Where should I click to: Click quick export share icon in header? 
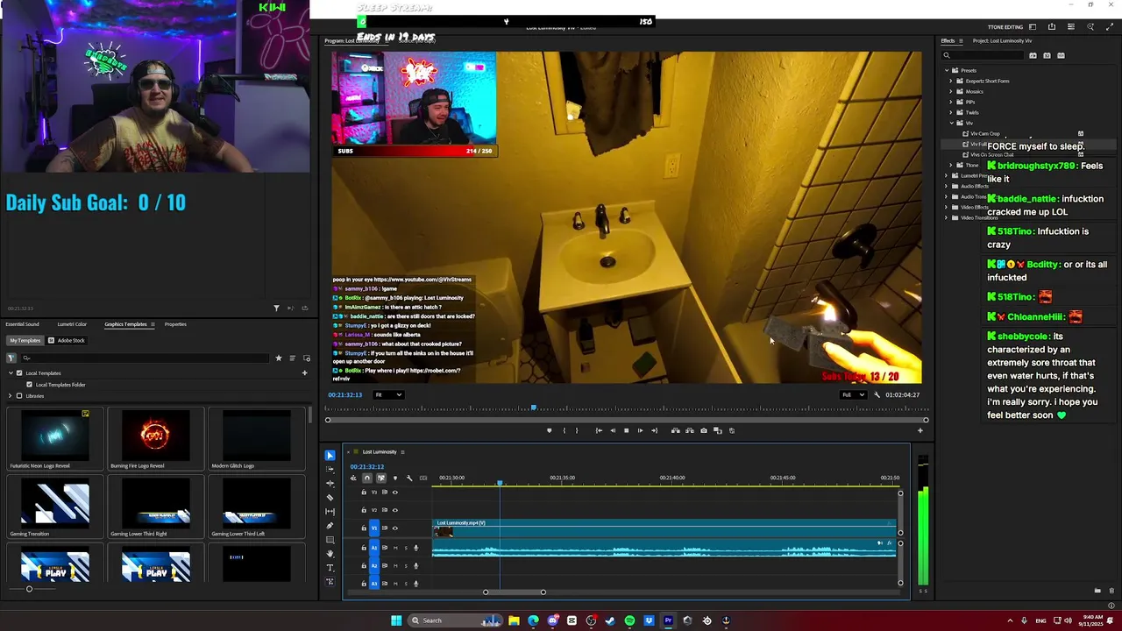(x=1052, y=27)
